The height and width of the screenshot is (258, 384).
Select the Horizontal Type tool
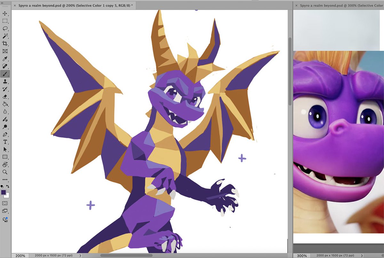tap(5, 142)
